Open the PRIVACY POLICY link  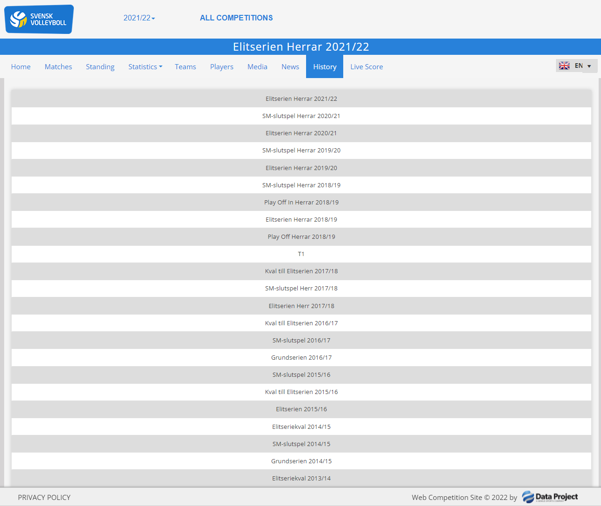pos(44,497)
